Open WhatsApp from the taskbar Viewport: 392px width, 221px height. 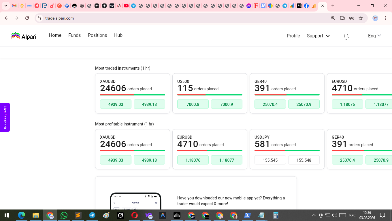coord(64,215)
